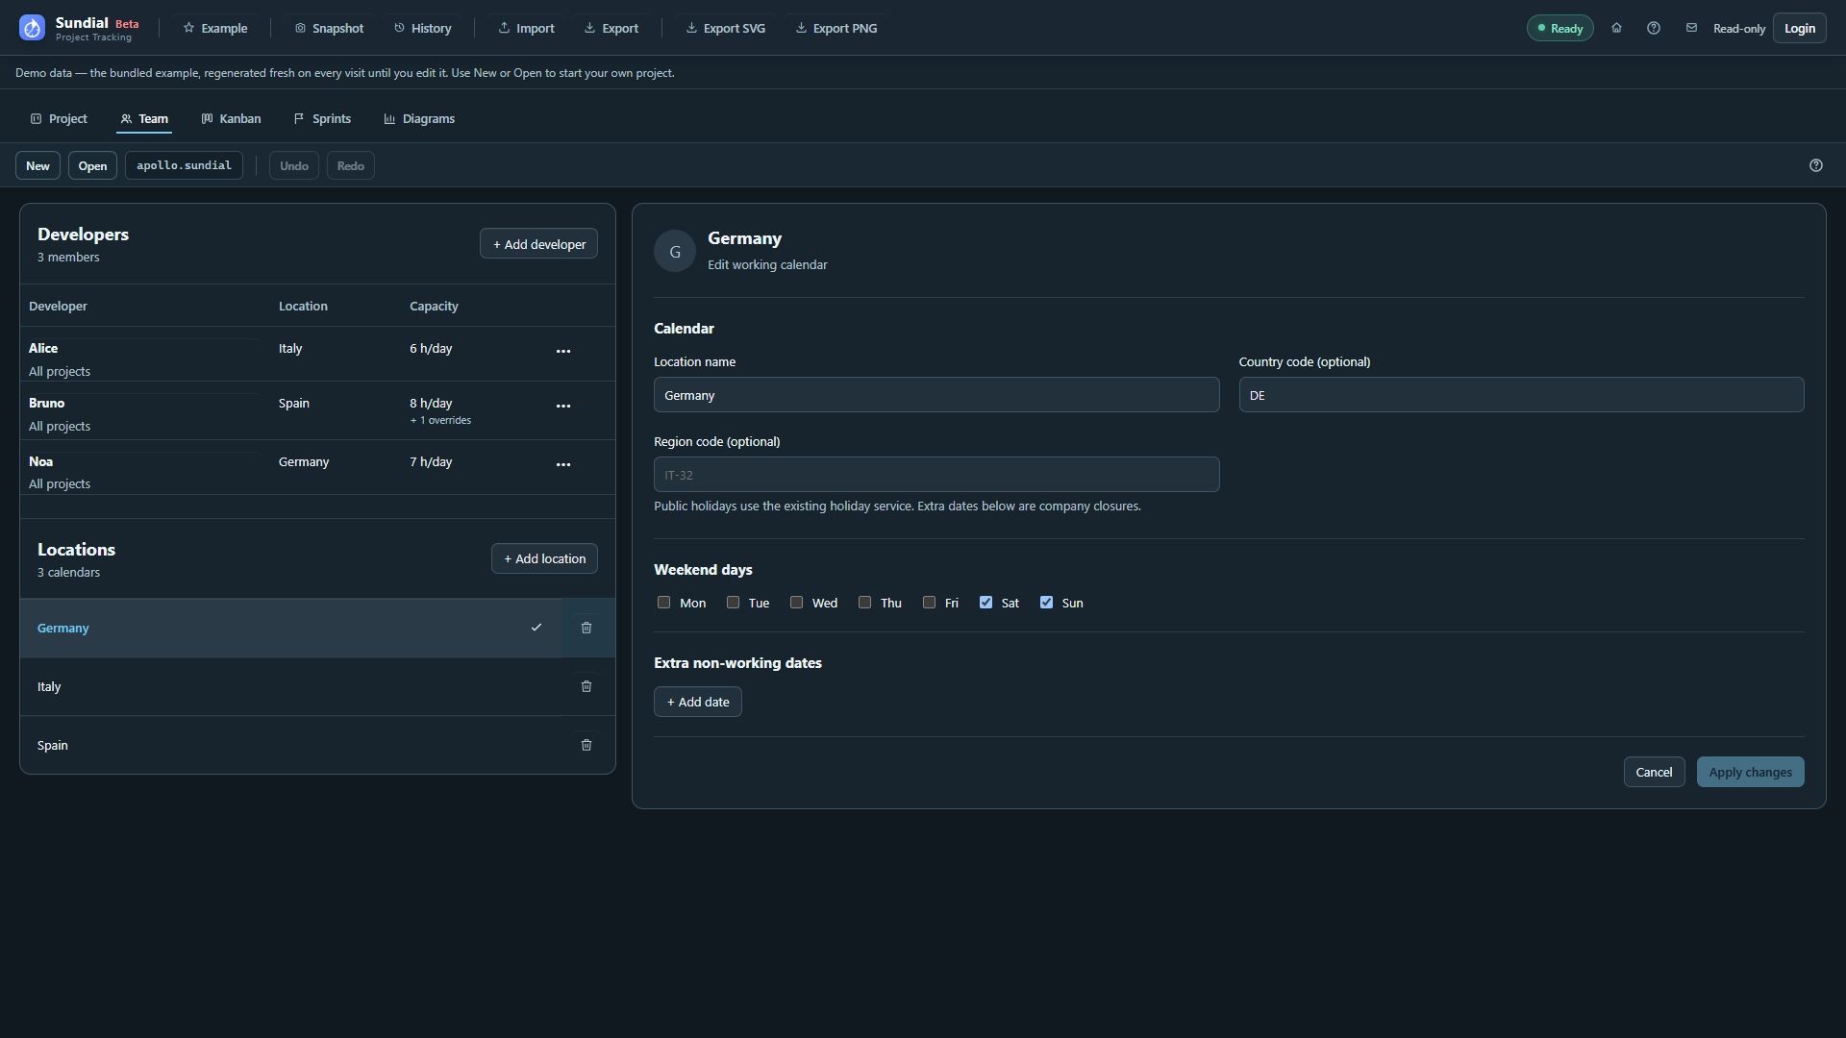Toggle Fri as a weekend day
1846x1038 pixels.
click(929, 603)
